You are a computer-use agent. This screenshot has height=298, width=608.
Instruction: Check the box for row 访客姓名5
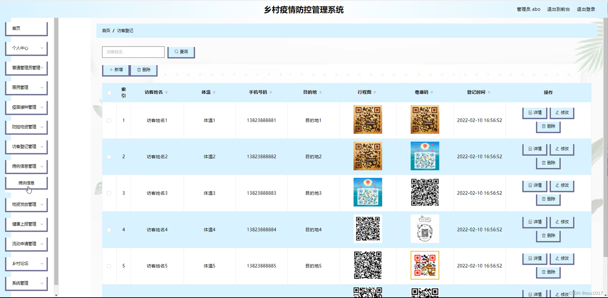tap(109, 266)
